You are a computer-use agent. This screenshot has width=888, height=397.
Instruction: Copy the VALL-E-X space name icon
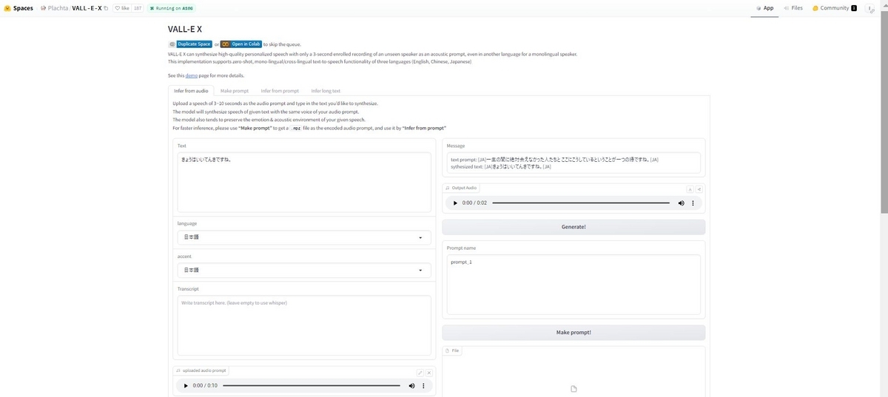(x=106, y=8)
